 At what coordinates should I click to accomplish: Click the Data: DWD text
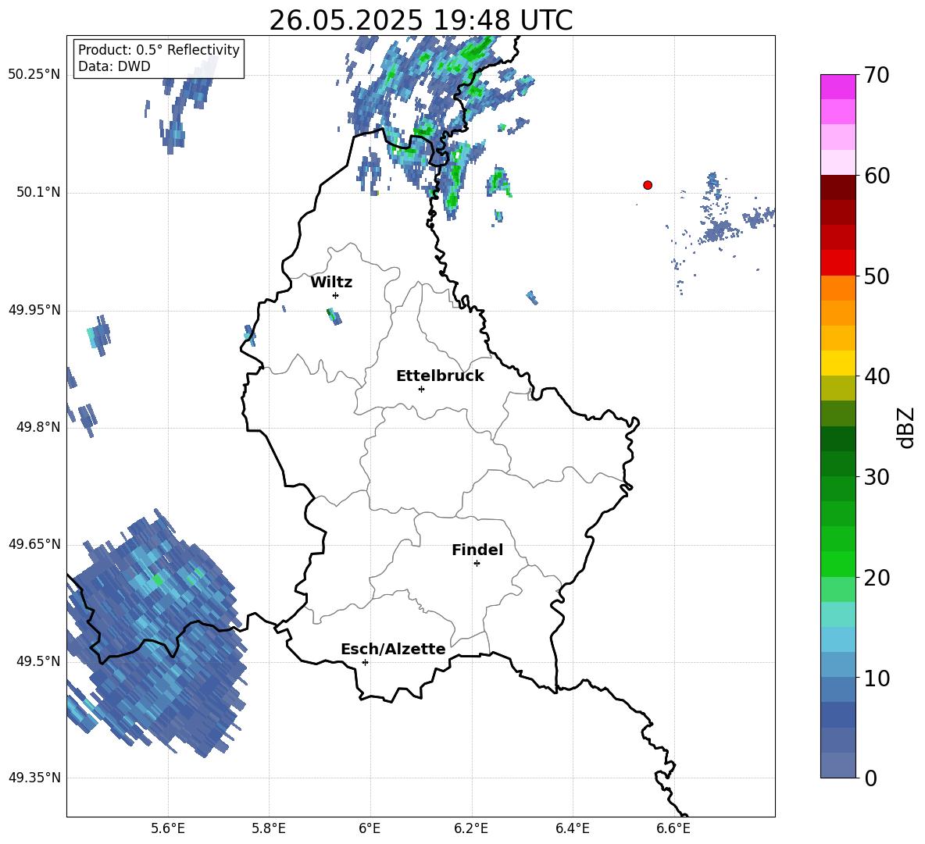[x=114, y=66]
